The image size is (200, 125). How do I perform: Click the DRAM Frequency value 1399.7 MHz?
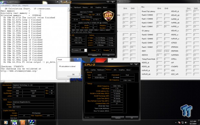pos(117,86)
